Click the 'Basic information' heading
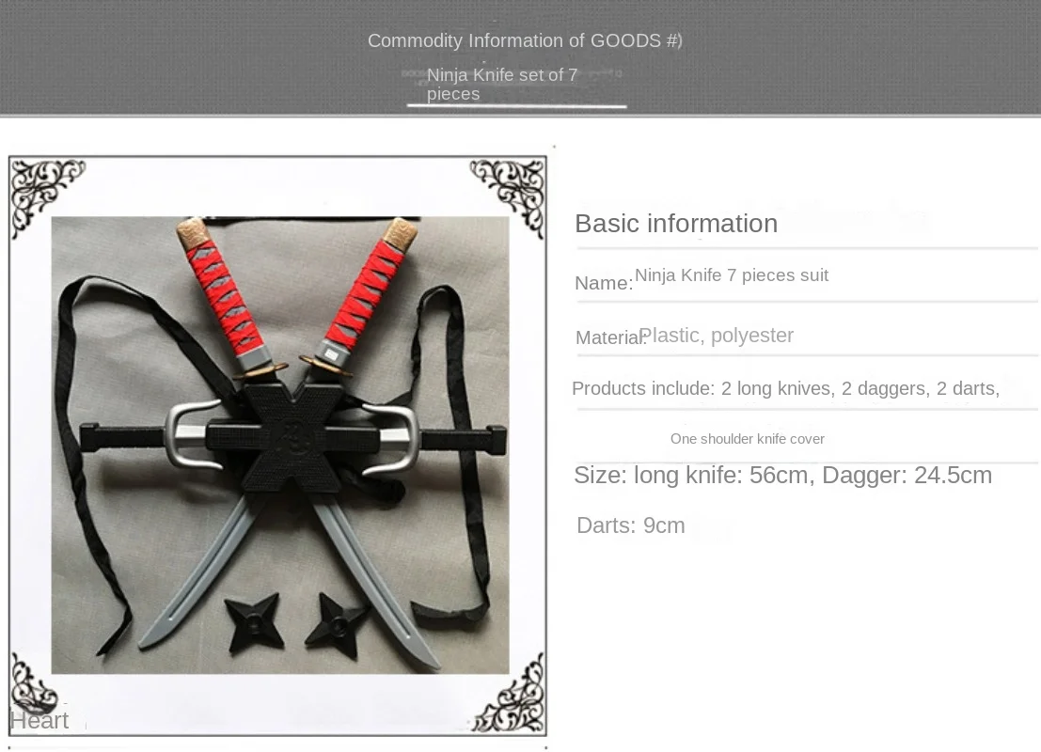The height and width of the screenshot is (752, 1041). click(x=676, y=224)
